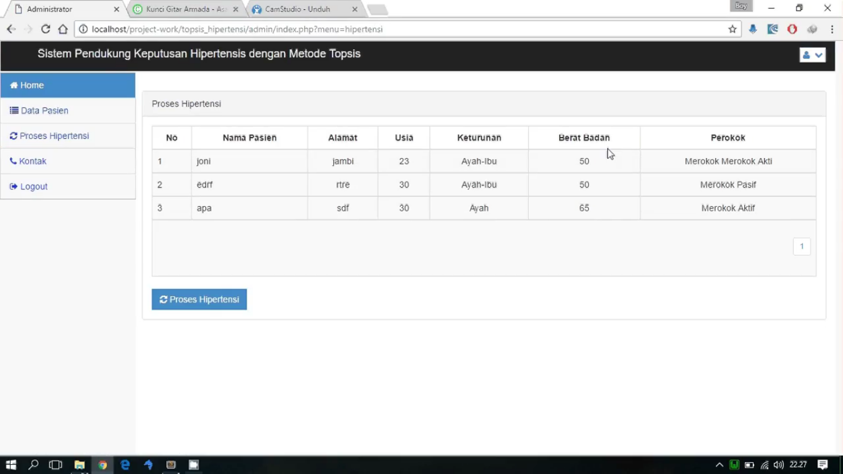The image size is (843, 474).
Task: Open the user account dropdown in header
Action: 812,55
